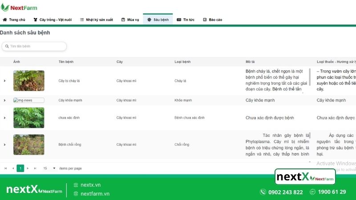
Task: Open the items per page dropdown
Action: [x=54, y=168]
